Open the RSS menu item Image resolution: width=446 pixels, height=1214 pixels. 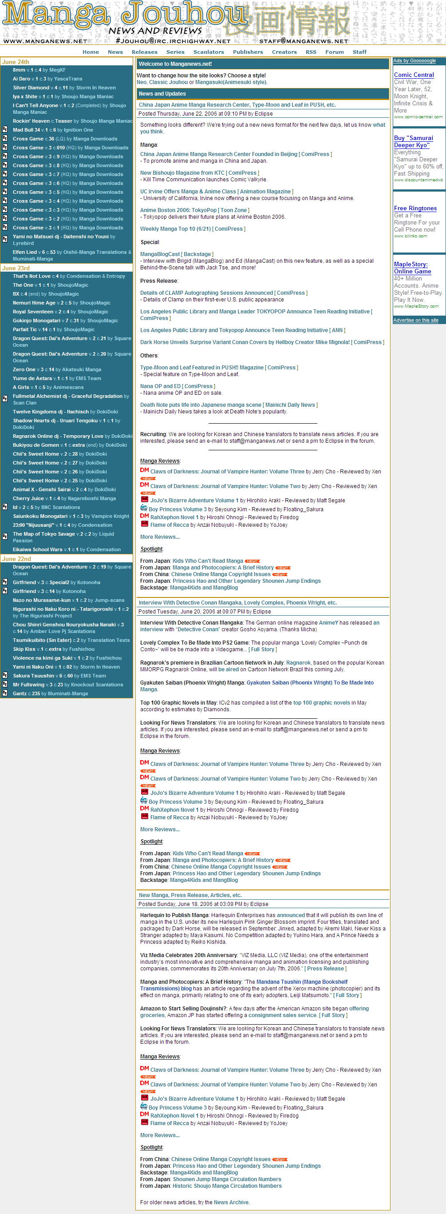tap(311, 52)
